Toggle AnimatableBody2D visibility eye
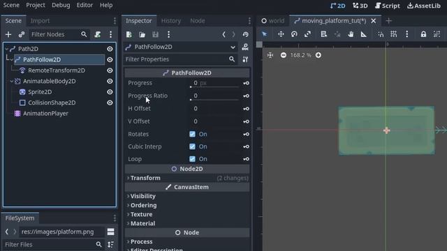 pos(110,82)
